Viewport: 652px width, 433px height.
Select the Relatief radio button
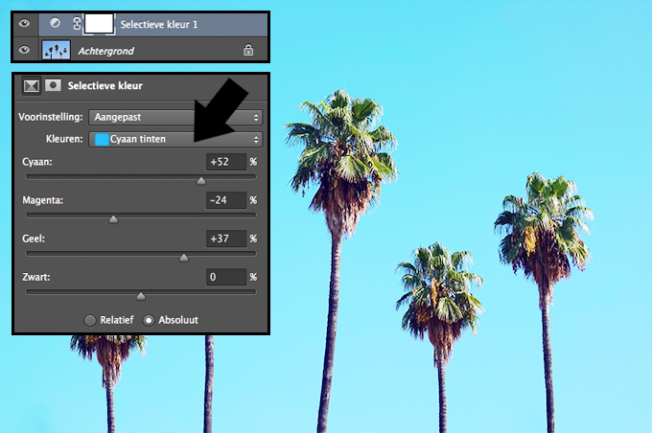[x=90, y=320]
